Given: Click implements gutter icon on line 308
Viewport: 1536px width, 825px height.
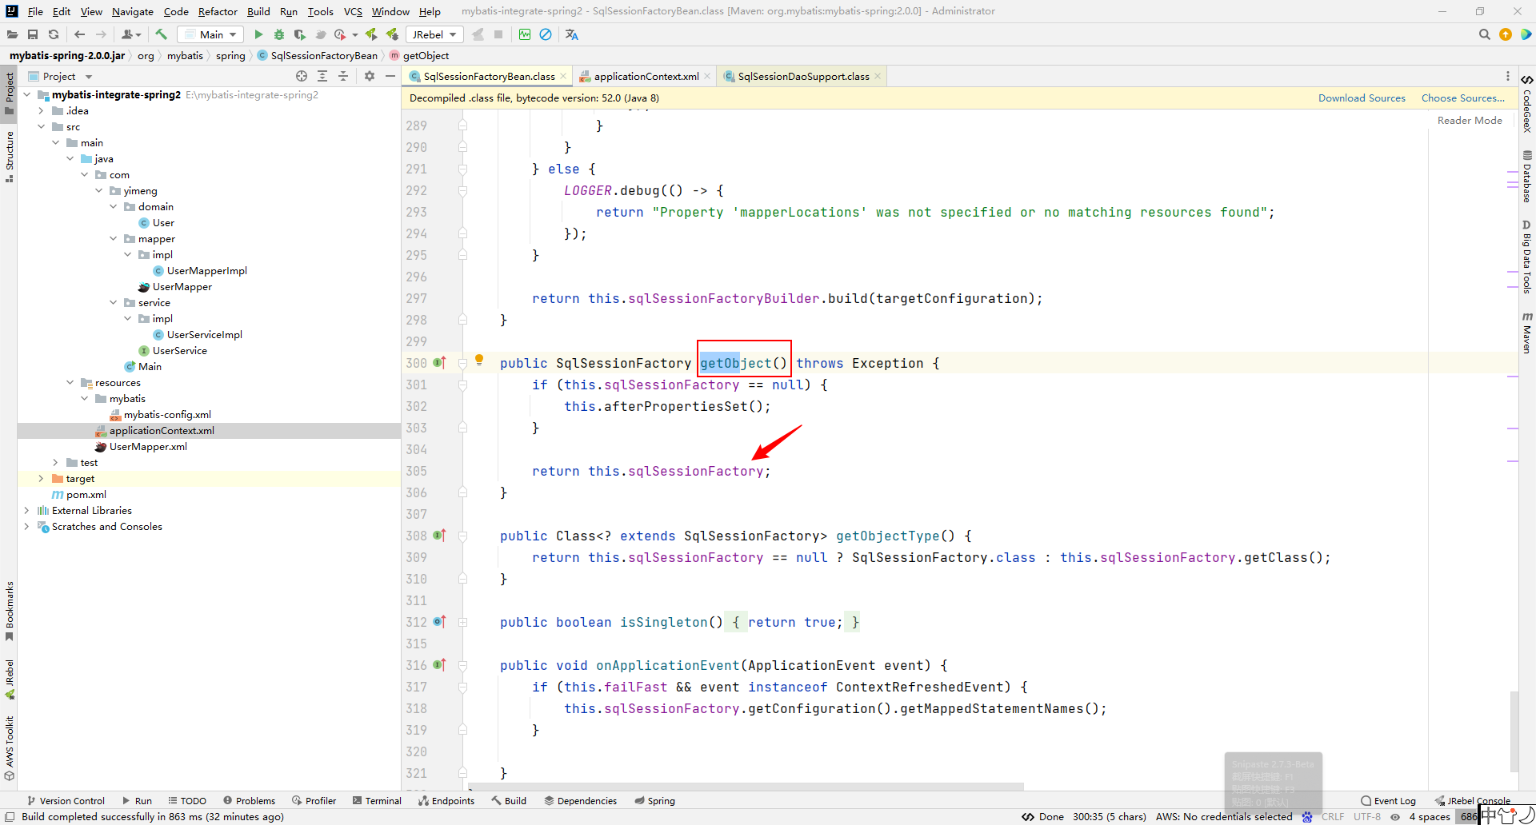Looking at the screenshot, I should point(439,536).
